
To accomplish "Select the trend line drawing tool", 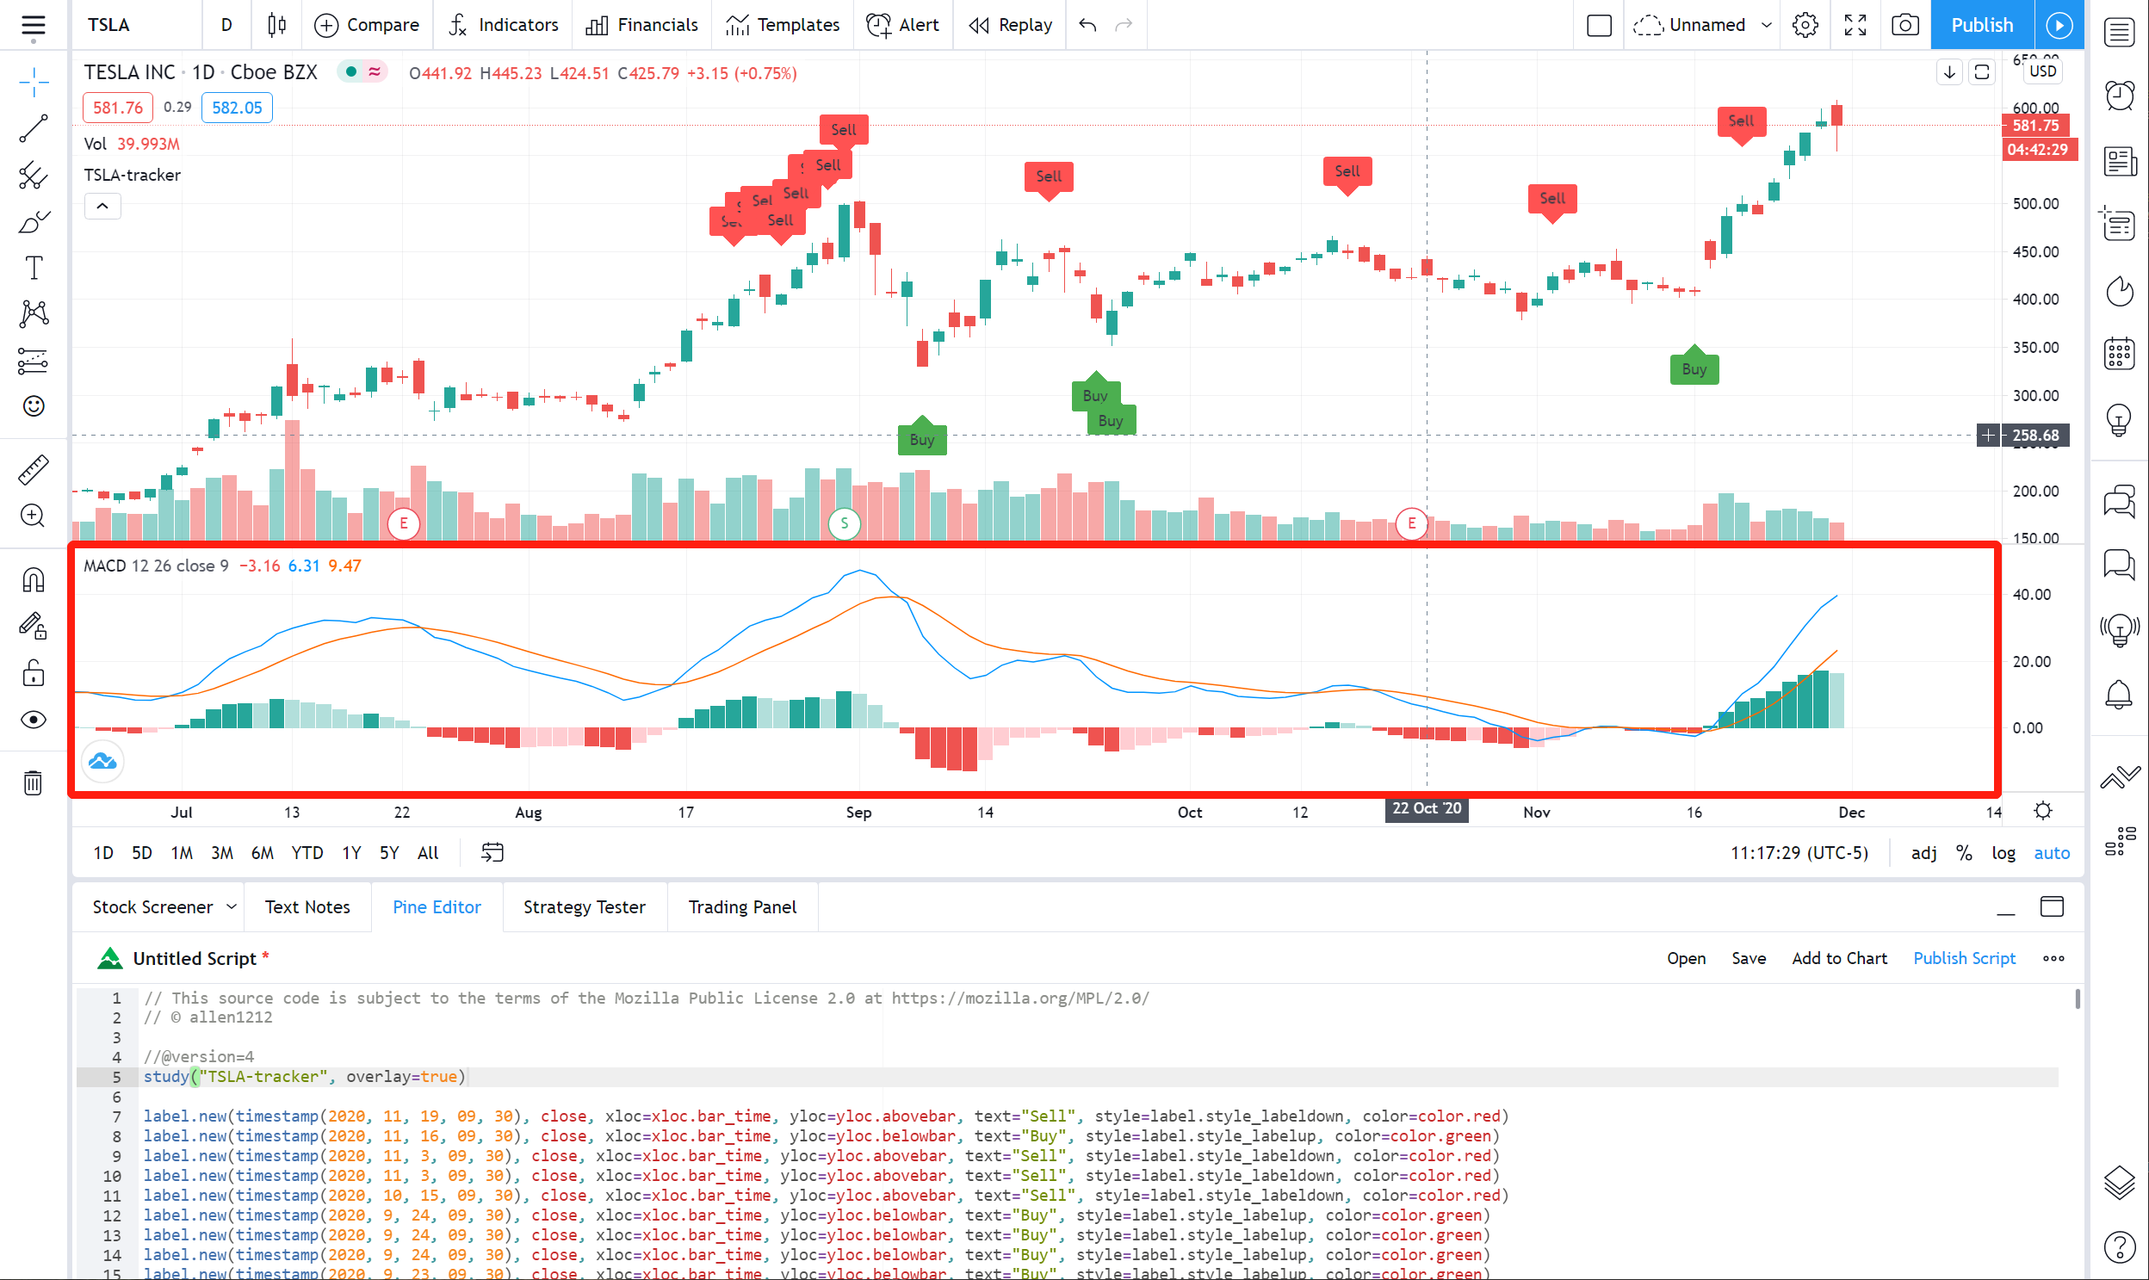I will [33, 129].
